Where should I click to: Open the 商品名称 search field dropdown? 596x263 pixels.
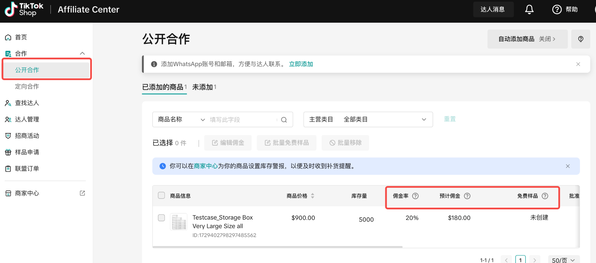tap(182, 119)
